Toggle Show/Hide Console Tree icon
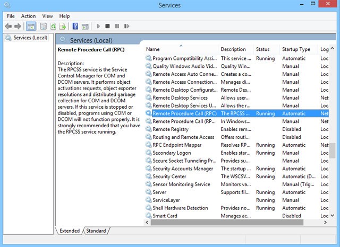 click(x=31, y=27)
